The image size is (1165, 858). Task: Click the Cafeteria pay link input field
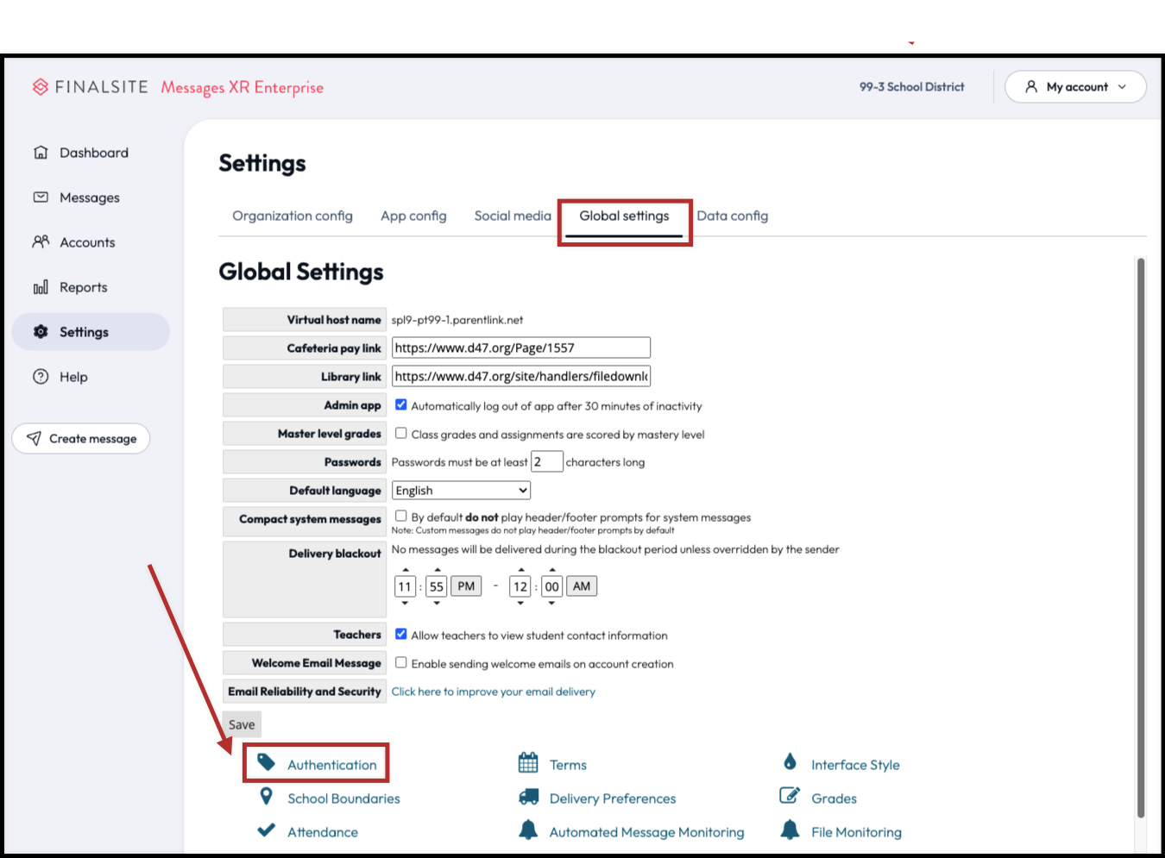coord(520,348)
